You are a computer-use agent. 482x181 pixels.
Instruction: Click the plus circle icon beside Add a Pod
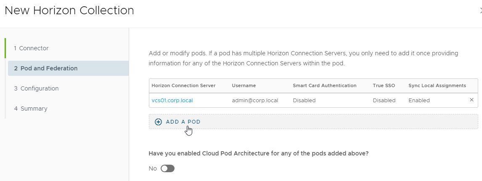[158, 122]
